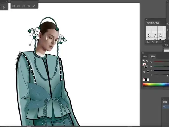169x127 pixels.
Task: Select the Rectangle shape tool
Action: point(13,6)
